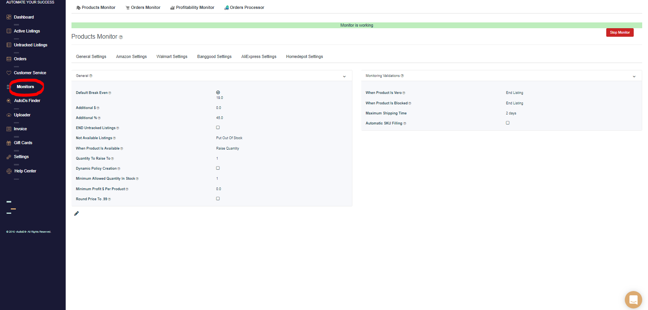Open Gift Cards sidebar entry
Screen dimensions: 648x310
point(23,143)
